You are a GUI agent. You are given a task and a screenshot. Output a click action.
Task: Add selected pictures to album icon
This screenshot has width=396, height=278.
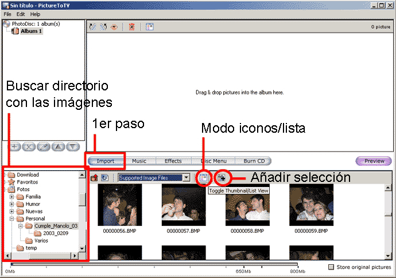tap(221, 178)
